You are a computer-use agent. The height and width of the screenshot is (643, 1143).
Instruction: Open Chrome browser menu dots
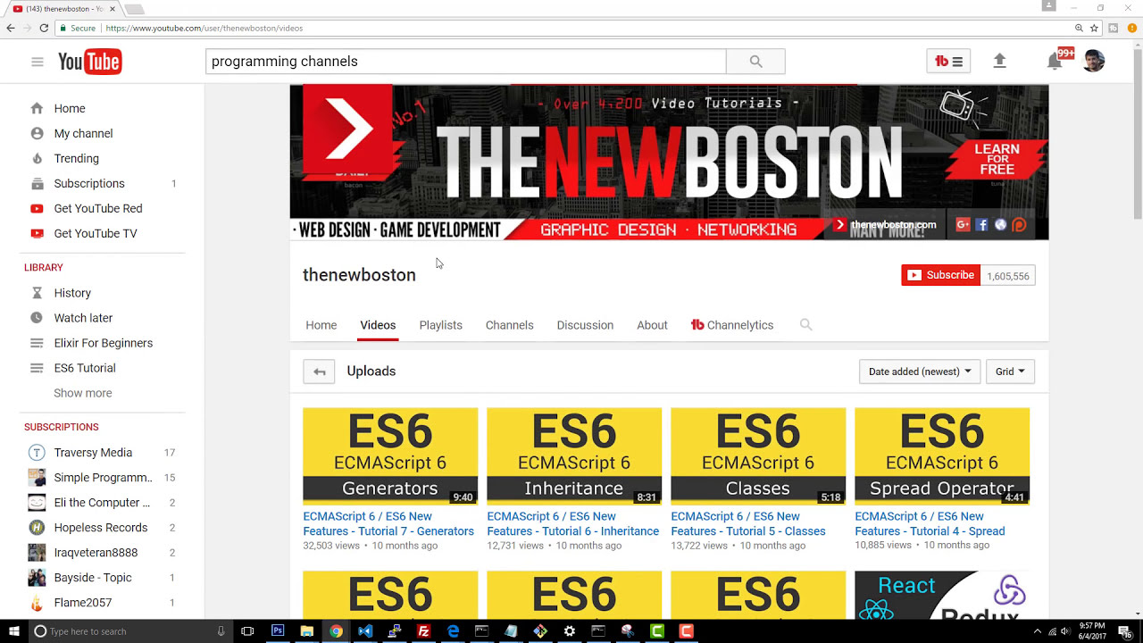coord(1132,28)
